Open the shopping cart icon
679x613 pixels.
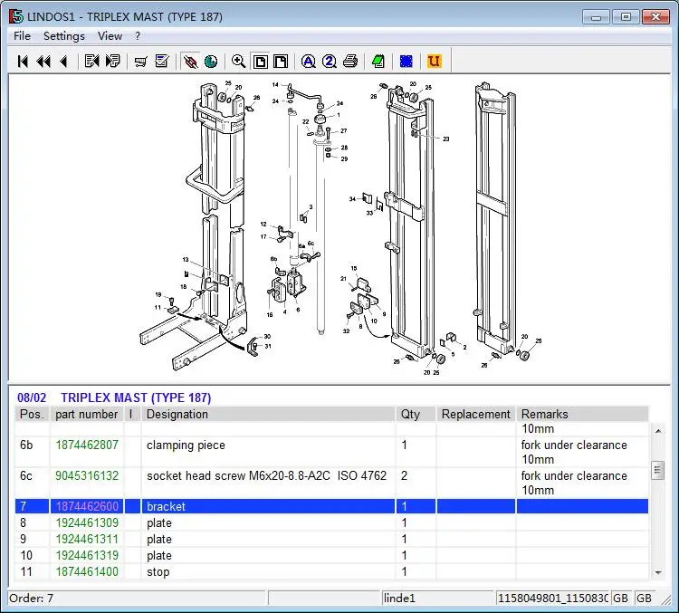[x=140, y=61]
